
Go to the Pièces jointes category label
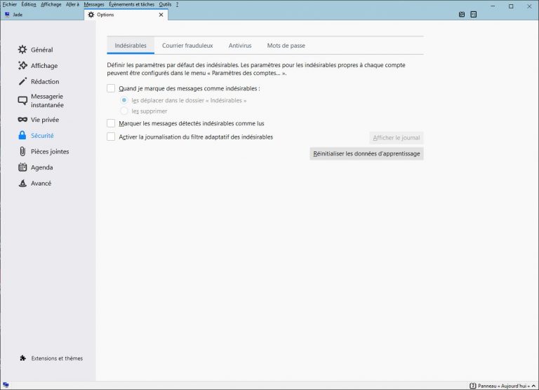50,152
